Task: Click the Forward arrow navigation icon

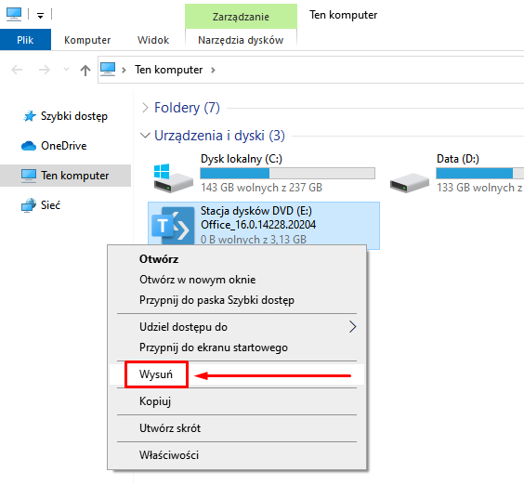Action: tap(44, 70)
